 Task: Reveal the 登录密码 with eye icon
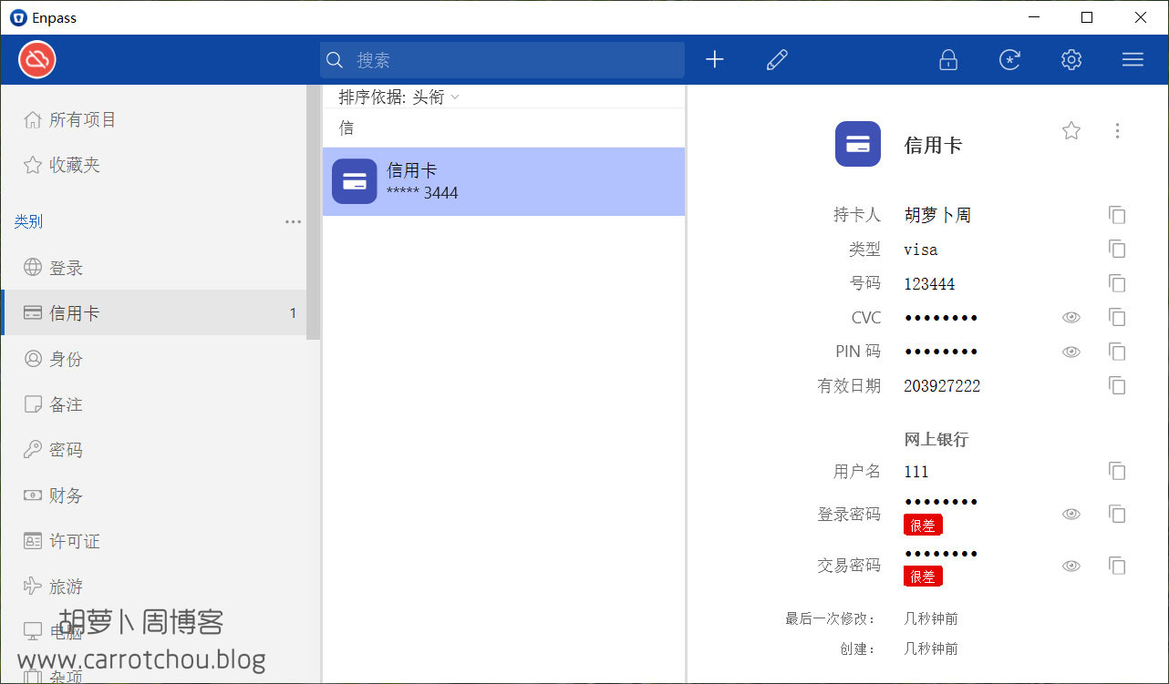click(1071, 515)
